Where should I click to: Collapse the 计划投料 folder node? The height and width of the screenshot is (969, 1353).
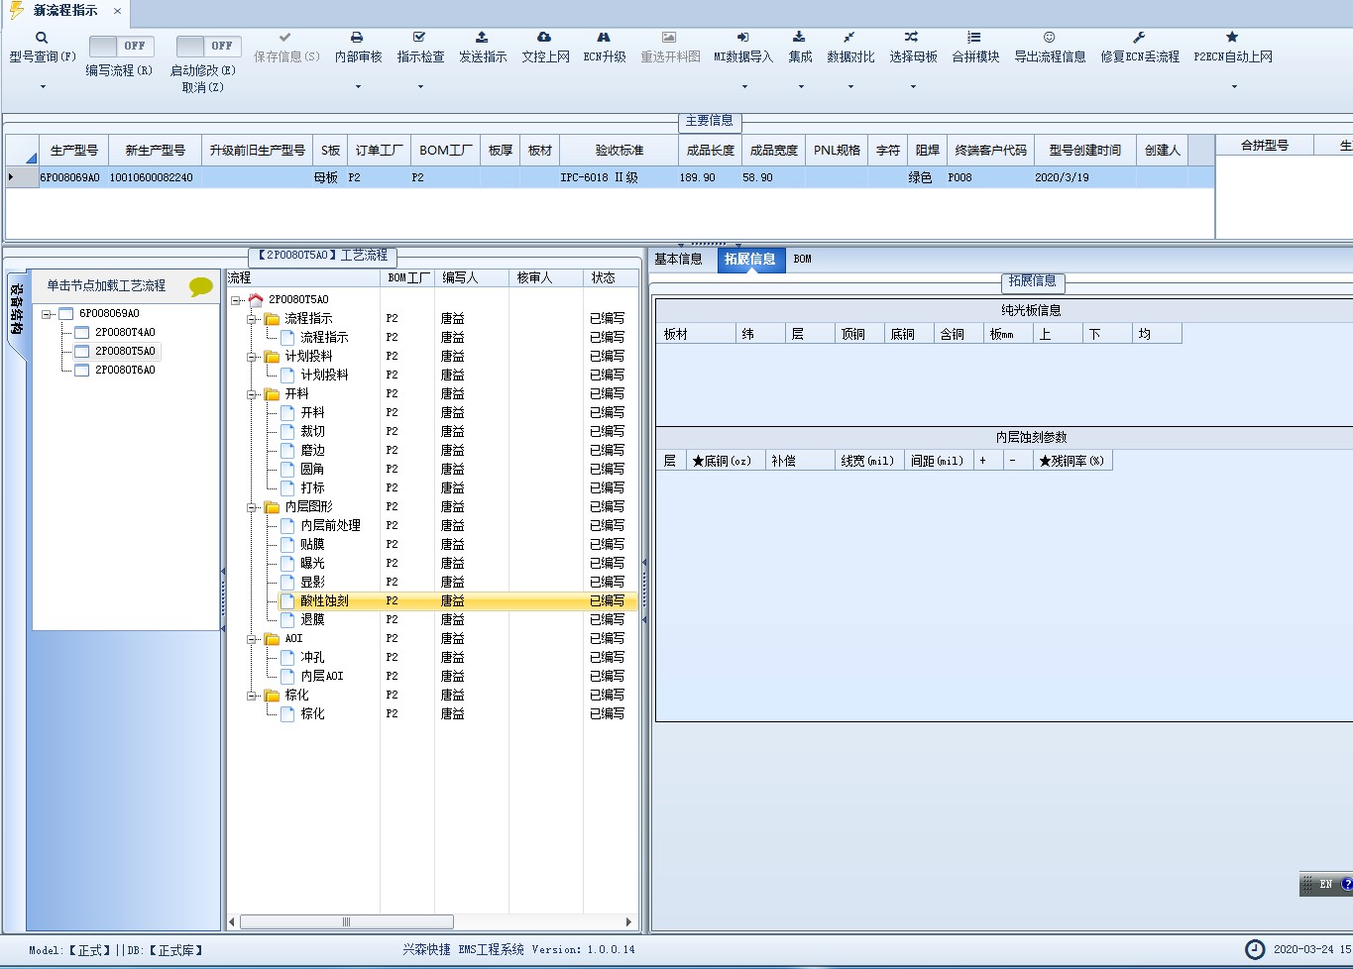252,357
